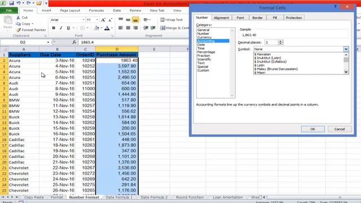Click the Redo arrow icon
The width and height of the screenshot is (361, 203).
coord(29,3)
